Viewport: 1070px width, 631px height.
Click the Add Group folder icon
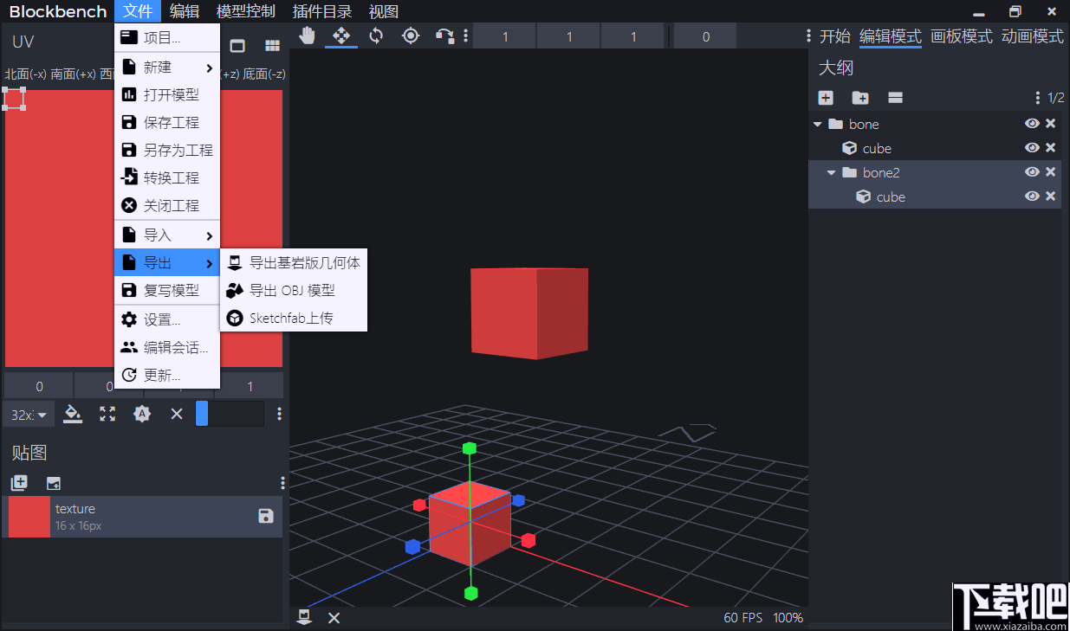pyautogui.click(x=859, y=98)
